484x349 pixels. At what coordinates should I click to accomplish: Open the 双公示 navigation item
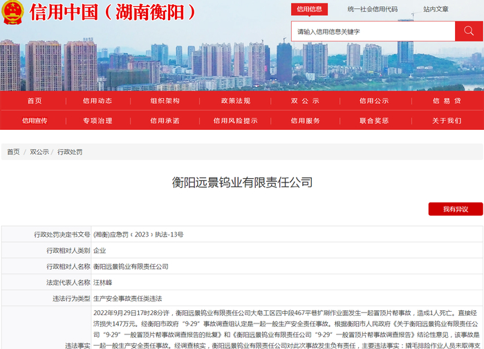tap(305, 101)
